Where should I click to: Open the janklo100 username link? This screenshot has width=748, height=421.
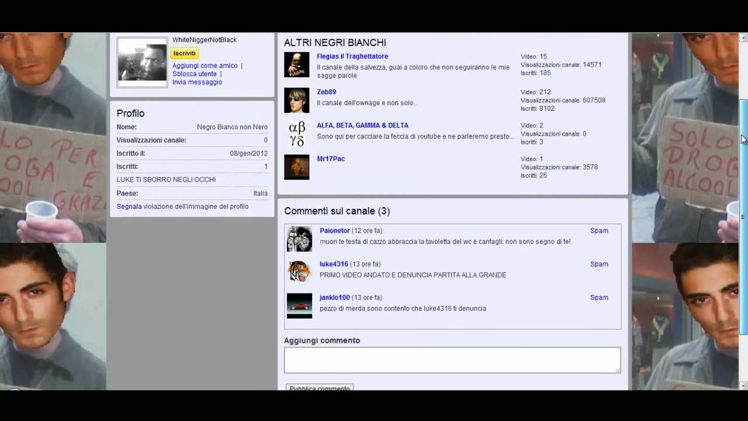335,298
